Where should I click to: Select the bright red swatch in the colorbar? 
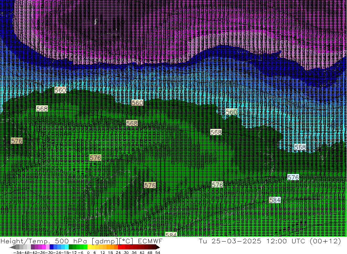point(120,247)
